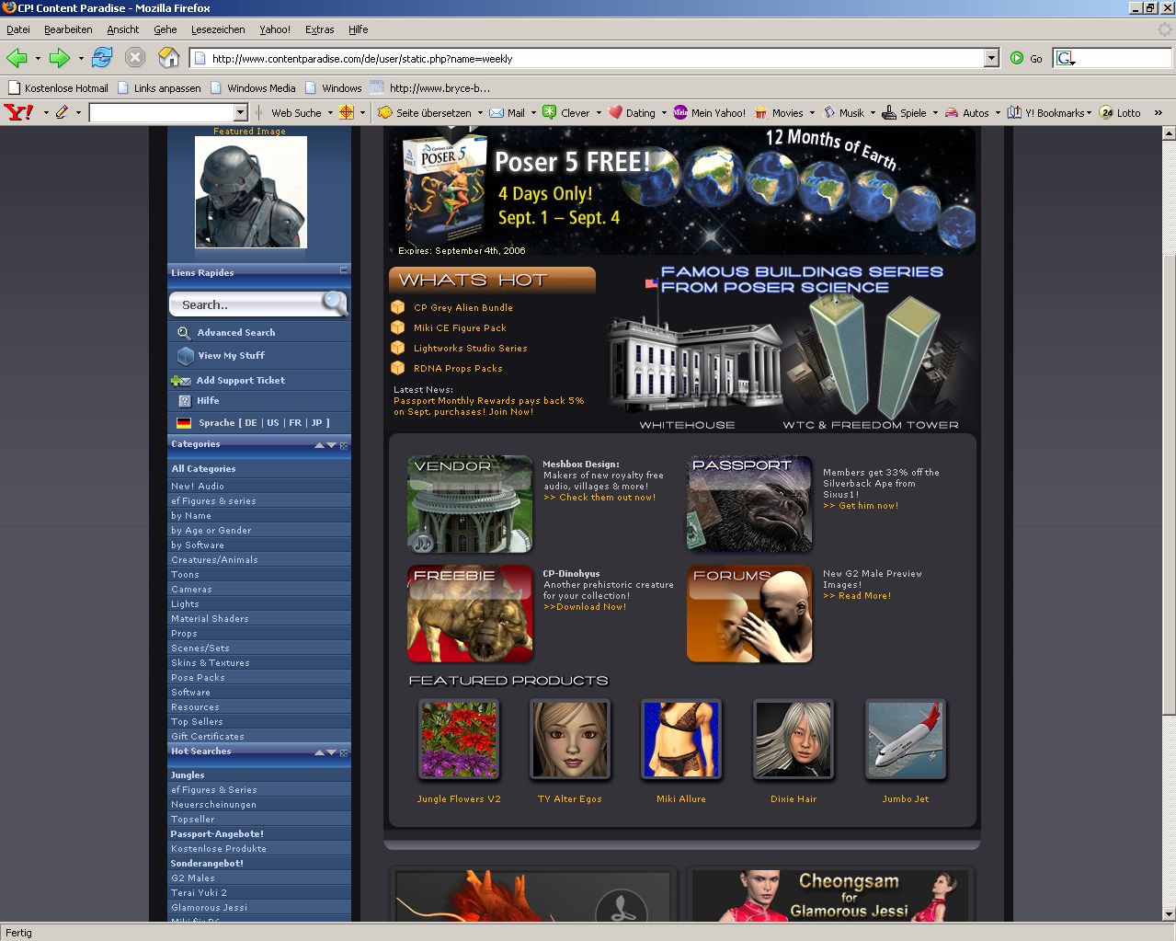Collapse the Categories panel arrows
This screenshot has width=1176, height=941.
(x=325, y=445)
